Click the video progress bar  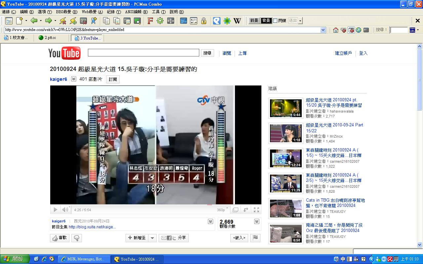156,205
